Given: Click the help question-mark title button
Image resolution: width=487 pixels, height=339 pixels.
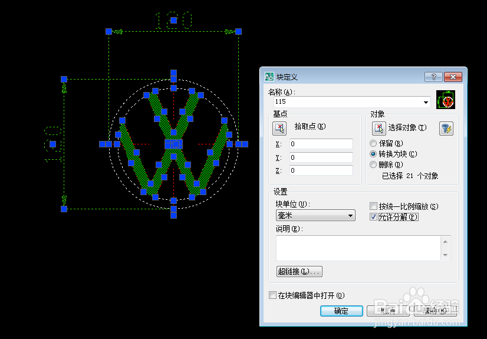Looking at the screenshot, I should pyautogui.click(x=434, y=77).
